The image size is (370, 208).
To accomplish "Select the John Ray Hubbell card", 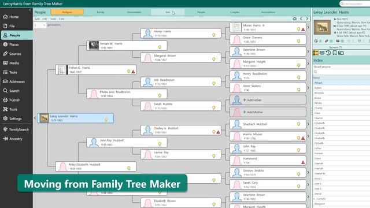I will 127,142.
